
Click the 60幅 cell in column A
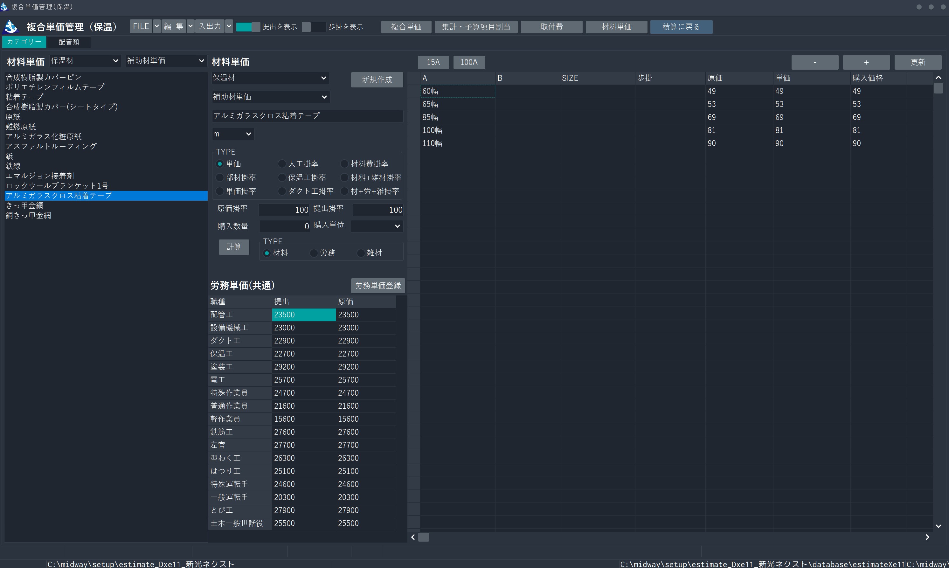coord(458,91)
